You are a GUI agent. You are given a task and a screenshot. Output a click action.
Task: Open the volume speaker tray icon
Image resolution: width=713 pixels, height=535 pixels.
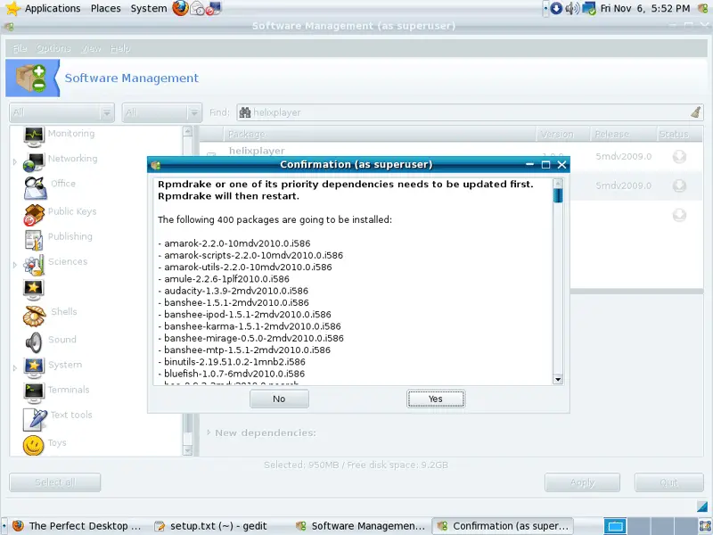coord(572,8)
